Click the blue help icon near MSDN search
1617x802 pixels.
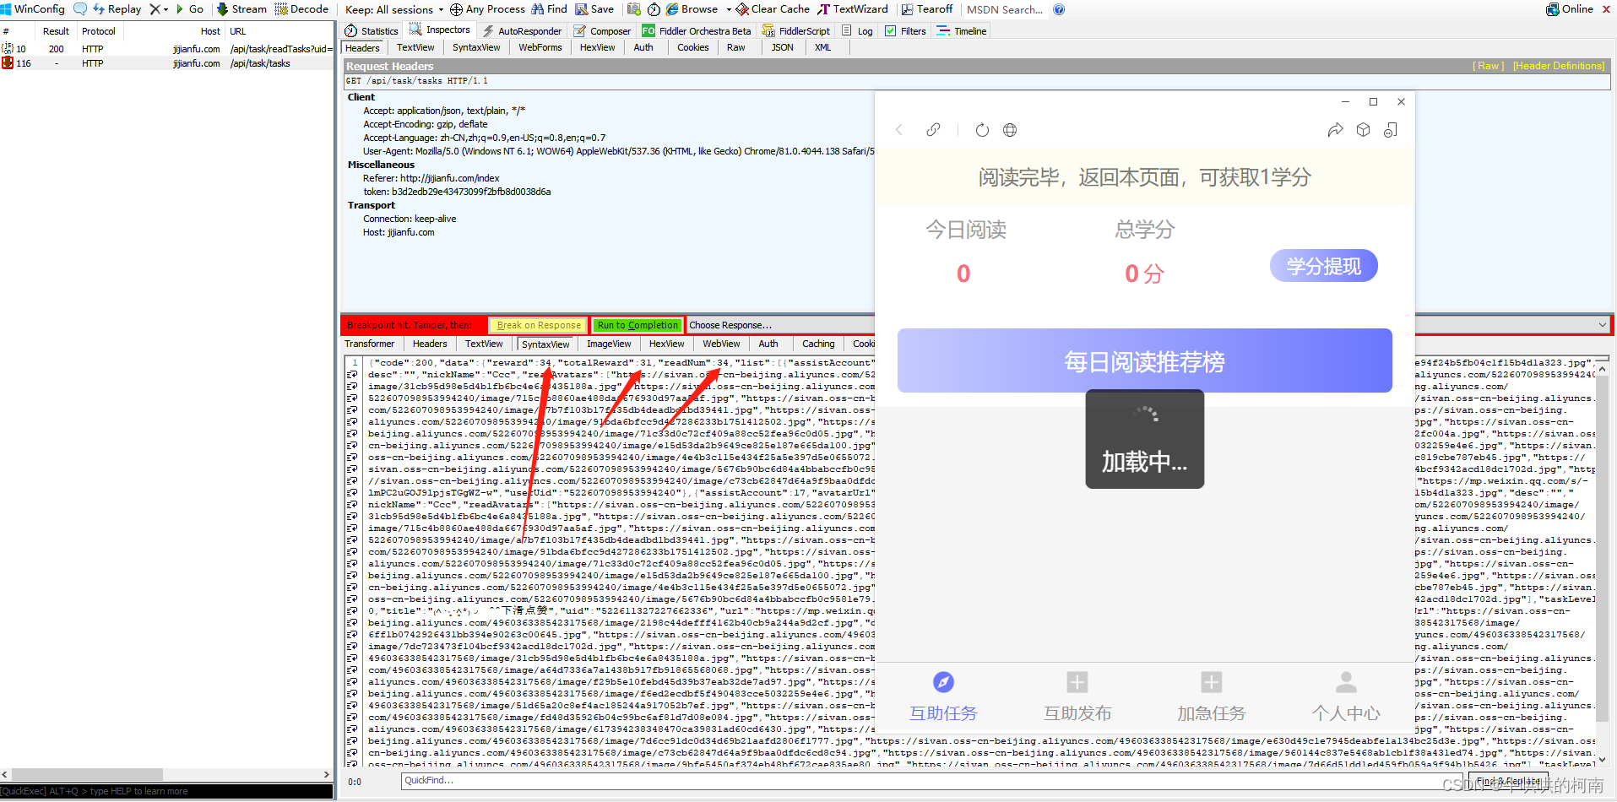pos(1059,9)
